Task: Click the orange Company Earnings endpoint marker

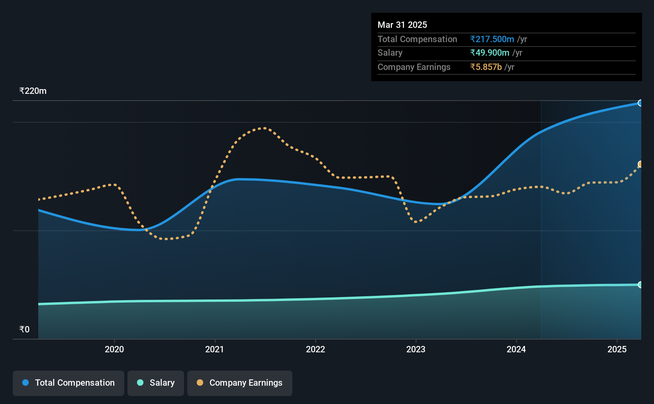Action: tap(640, 164)
